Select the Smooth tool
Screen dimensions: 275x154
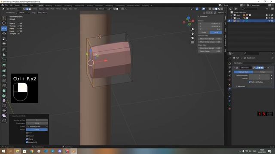coord(4,101)
